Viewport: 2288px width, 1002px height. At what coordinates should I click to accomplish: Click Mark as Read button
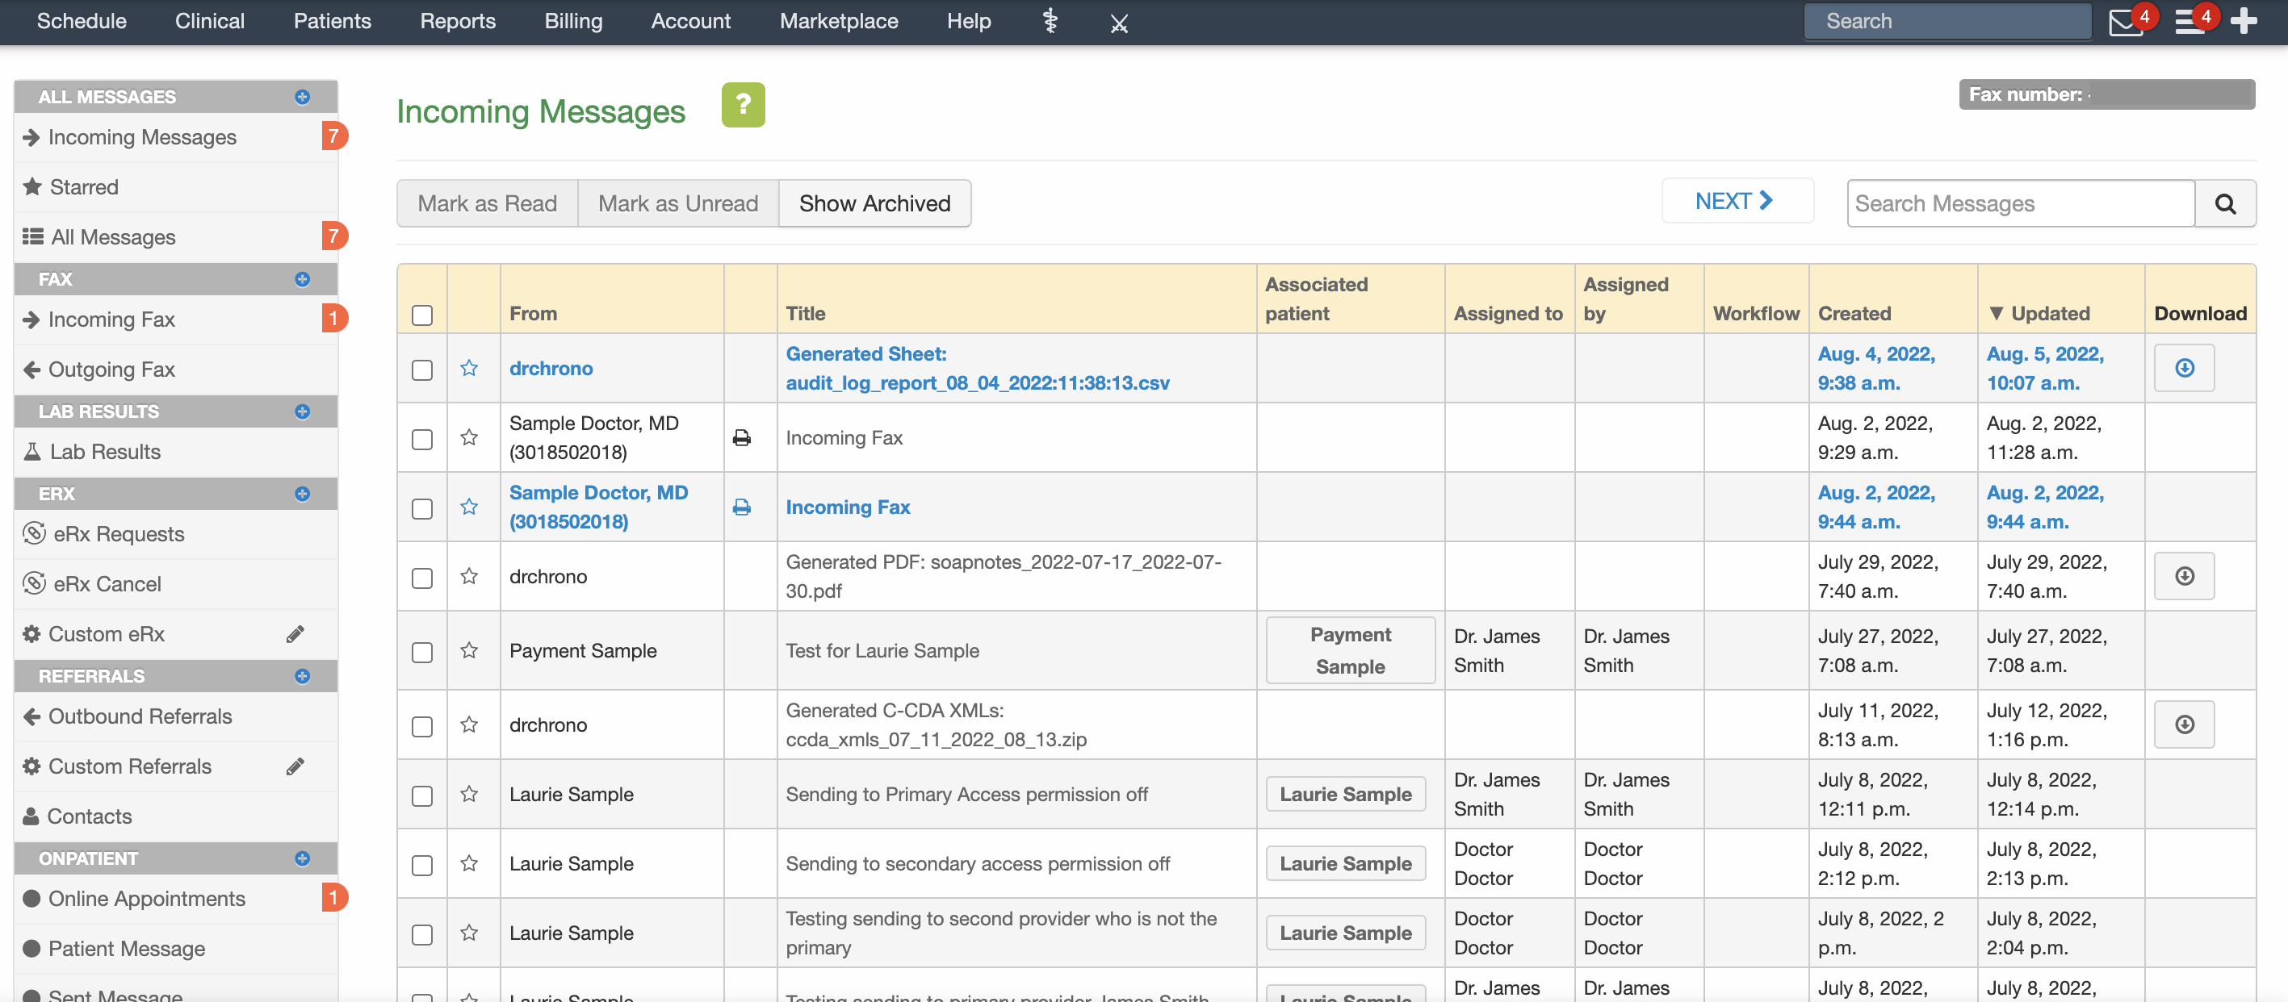488,202
